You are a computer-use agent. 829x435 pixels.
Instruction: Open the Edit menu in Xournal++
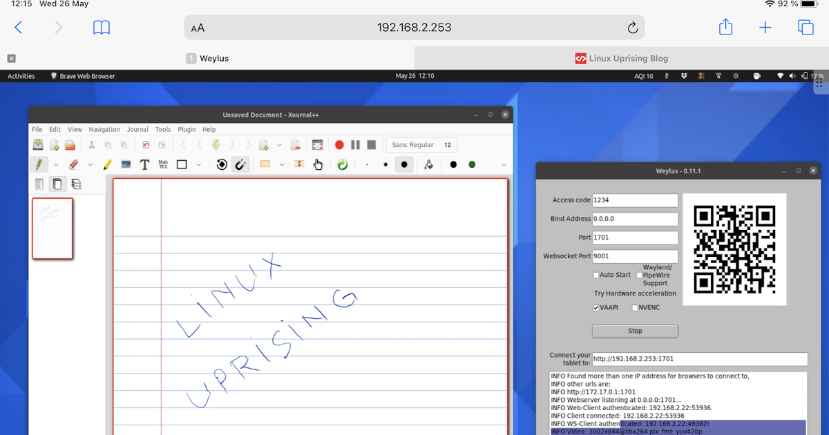(x=55, y=129)
